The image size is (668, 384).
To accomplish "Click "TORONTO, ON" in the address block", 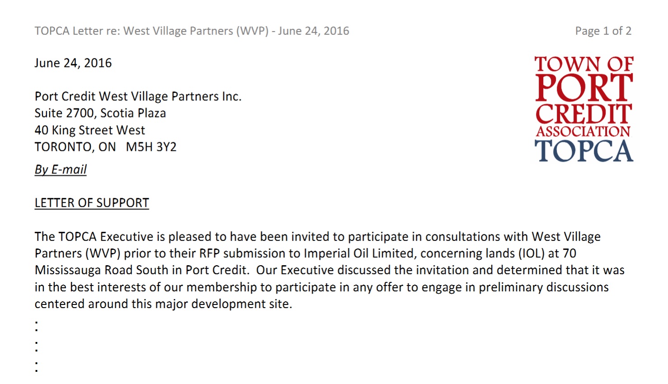I will 75,147.
